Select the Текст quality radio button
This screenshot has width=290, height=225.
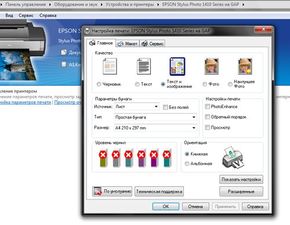point(137,84)
